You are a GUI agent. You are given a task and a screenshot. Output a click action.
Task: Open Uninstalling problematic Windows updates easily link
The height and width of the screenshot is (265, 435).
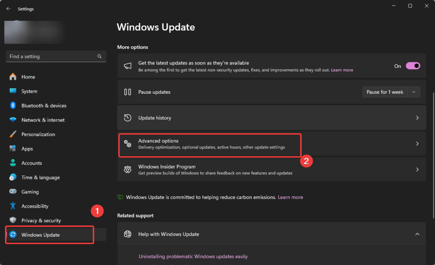[193, 257]
